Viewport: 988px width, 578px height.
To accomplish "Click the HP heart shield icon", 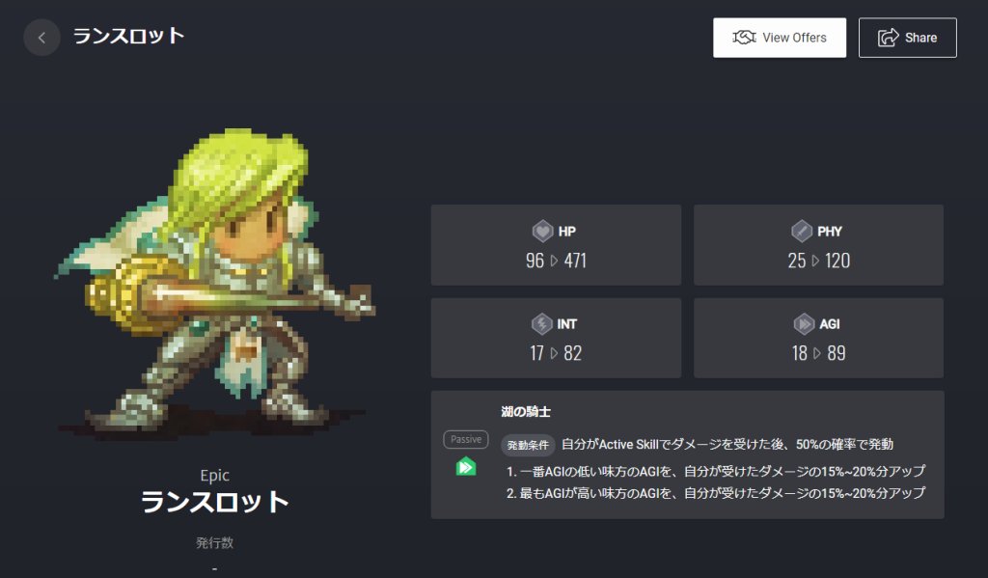I will click(x=542, y=231).
